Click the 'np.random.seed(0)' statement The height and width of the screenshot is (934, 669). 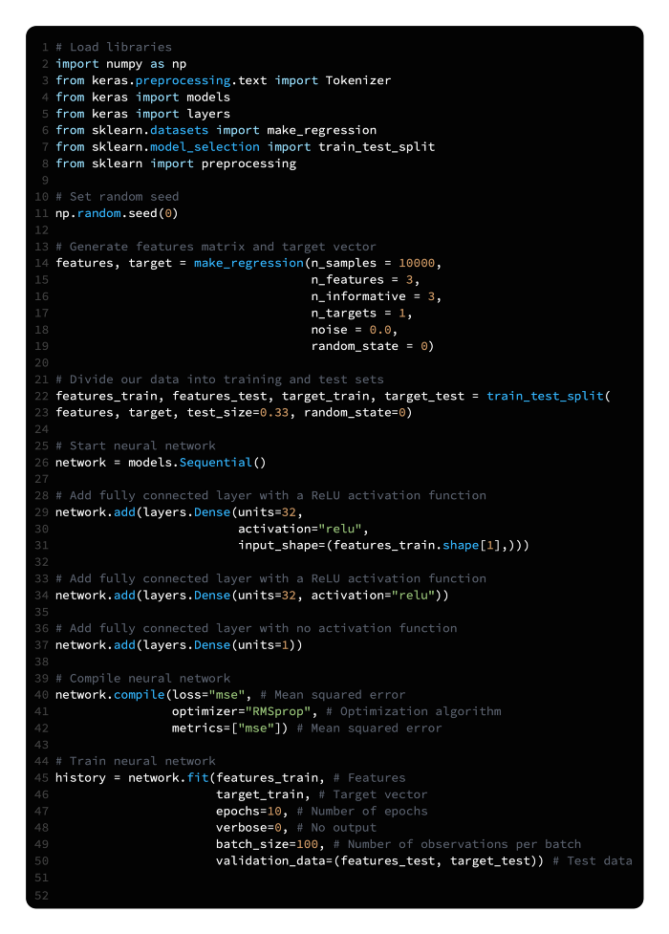(x=117, y=213)
